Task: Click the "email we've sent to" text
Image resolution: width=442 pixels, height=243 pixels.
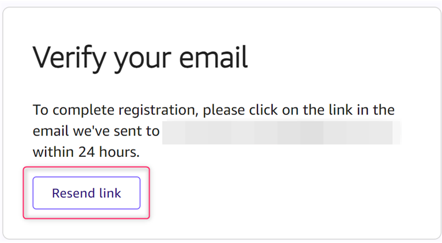Action: click(96, 132)
